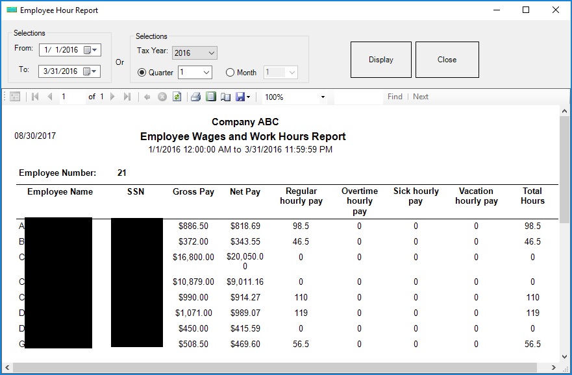Go to last page of report
Image resolution: width=572 pixels, height=375 pixels.
click(127, 97)
